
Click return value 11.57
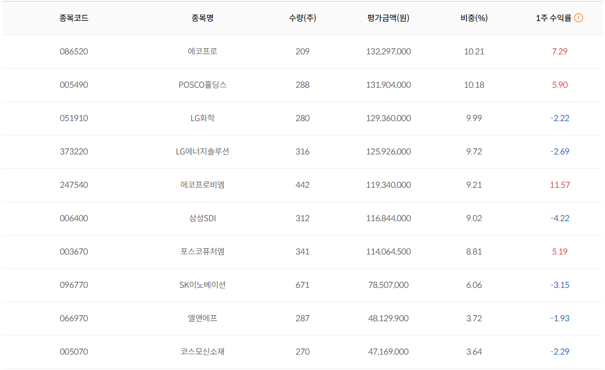[559, 185]
